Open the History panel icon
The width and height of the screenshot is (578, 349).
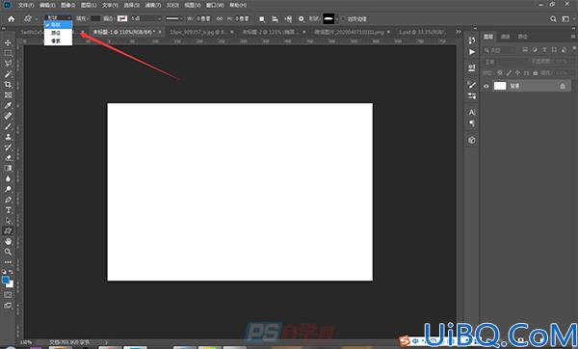pos(472,40)
